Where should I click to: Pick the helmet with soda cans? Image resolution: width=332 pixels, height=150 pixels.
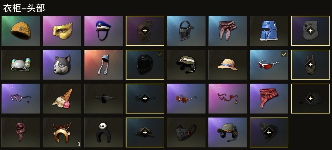coord(20,65)
